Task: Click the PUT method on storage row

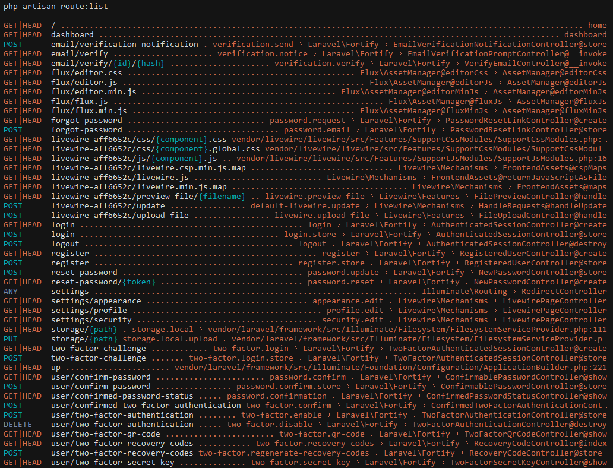Action: [11, 339]
